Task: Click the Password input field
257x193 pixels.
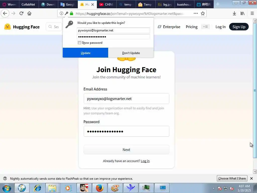Action: 126,131
